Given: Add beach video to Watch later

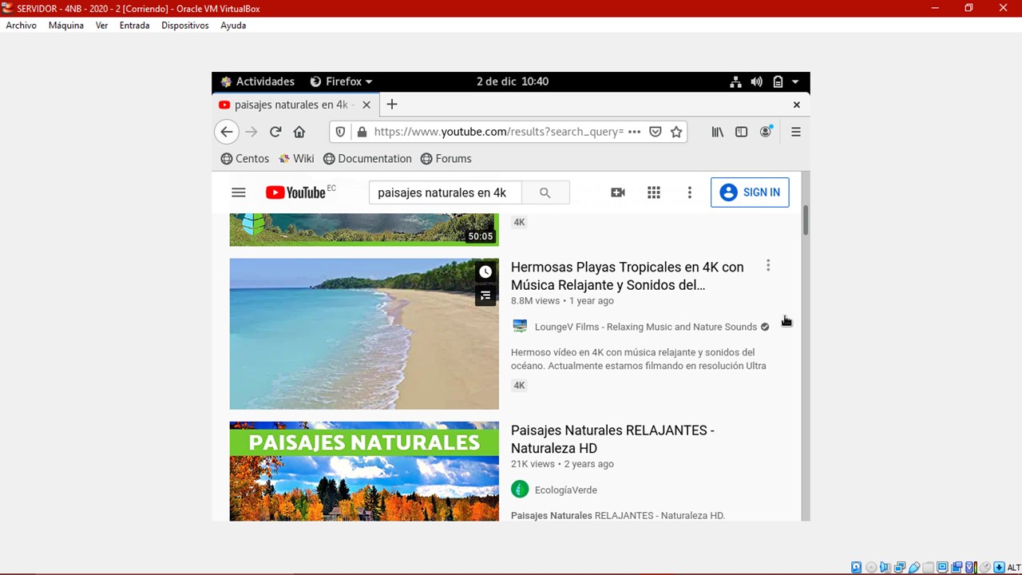Looking at the screenshot, I should (485, 272).
